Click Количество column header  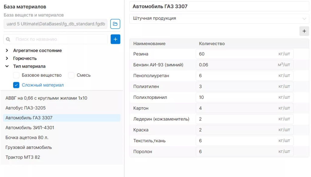coord(212,43)
